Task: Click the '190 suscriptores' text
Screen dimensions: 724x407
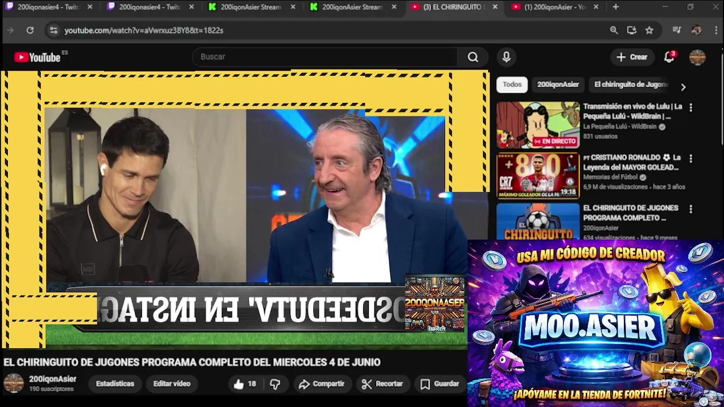Action: 51,389
